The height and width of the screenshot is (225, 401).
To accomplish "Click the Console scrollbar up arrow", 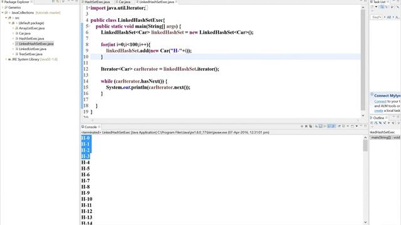I will click(365, 137).
